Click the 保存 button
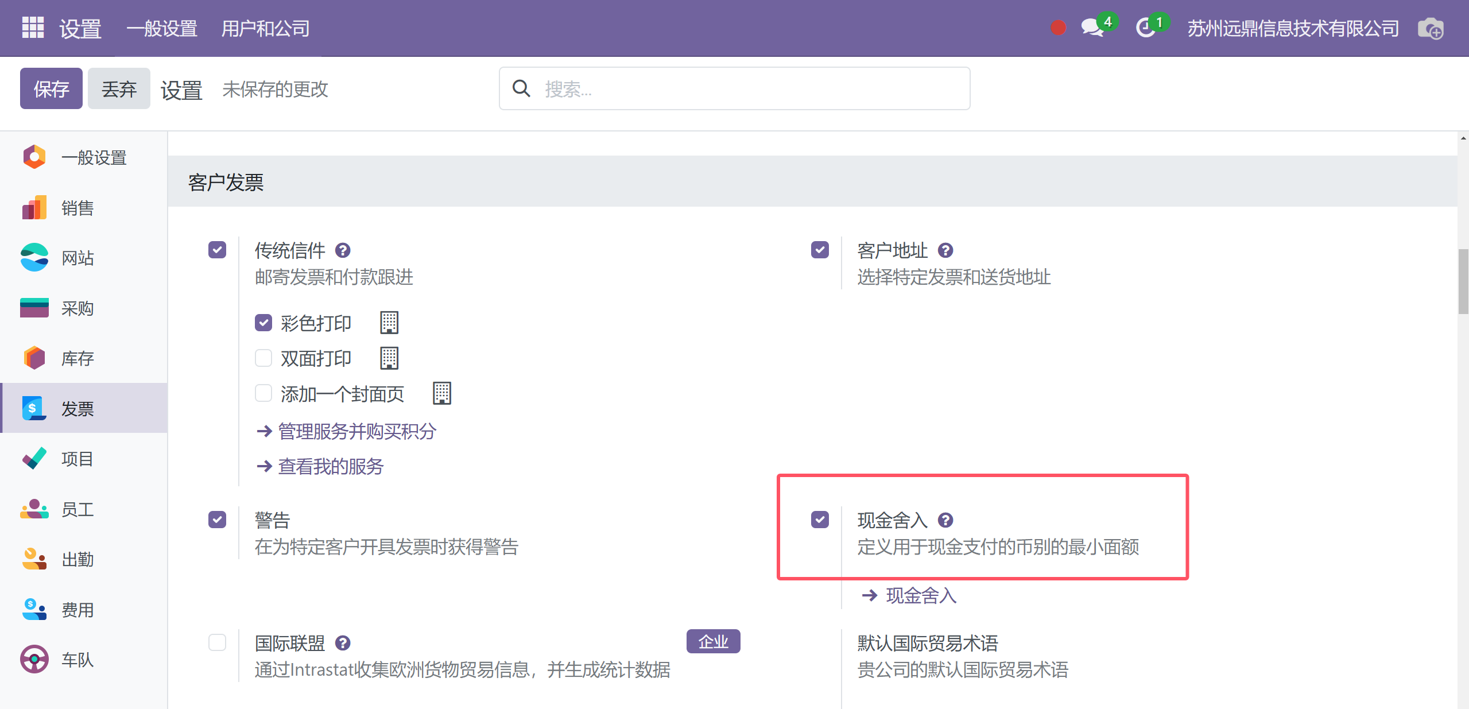The width and height of the screenshot is (1469, 709). (x=51, y=88)
